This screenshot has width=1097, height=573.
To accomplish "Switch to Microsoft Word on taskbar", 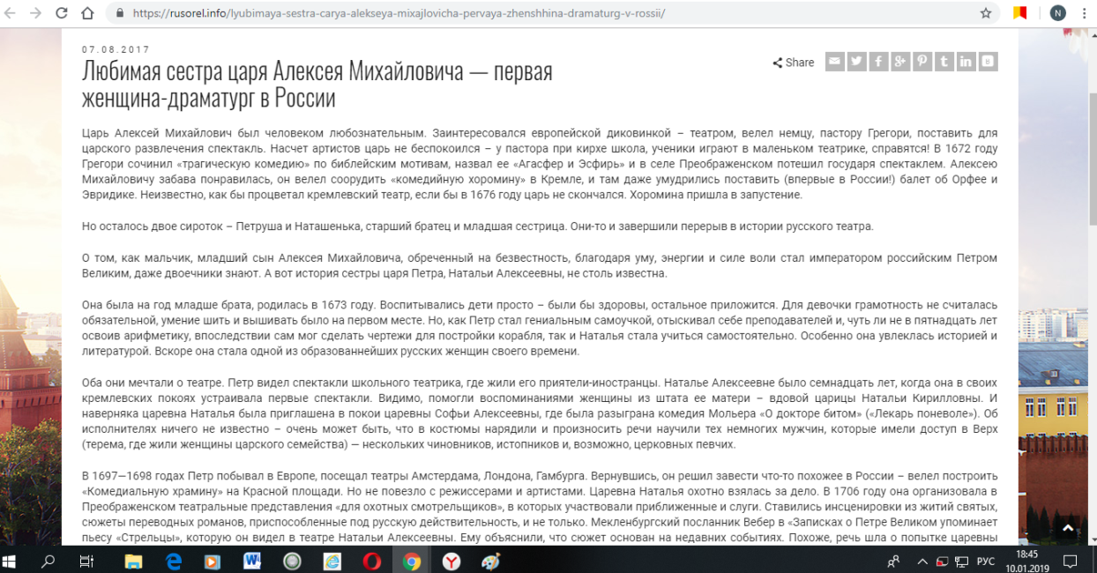I will [x=252, y=561].
